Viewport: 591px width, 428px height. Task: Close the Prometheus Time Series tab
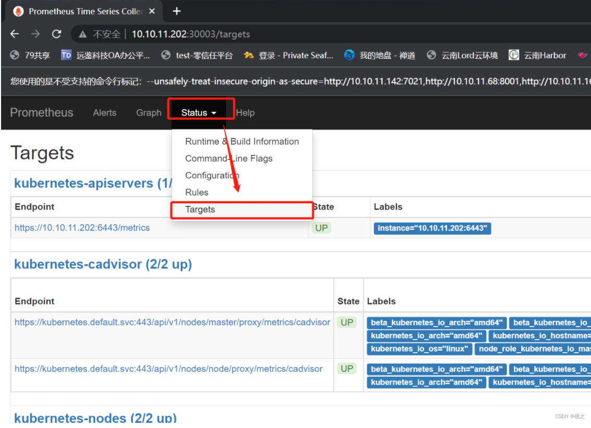[152, 11]
